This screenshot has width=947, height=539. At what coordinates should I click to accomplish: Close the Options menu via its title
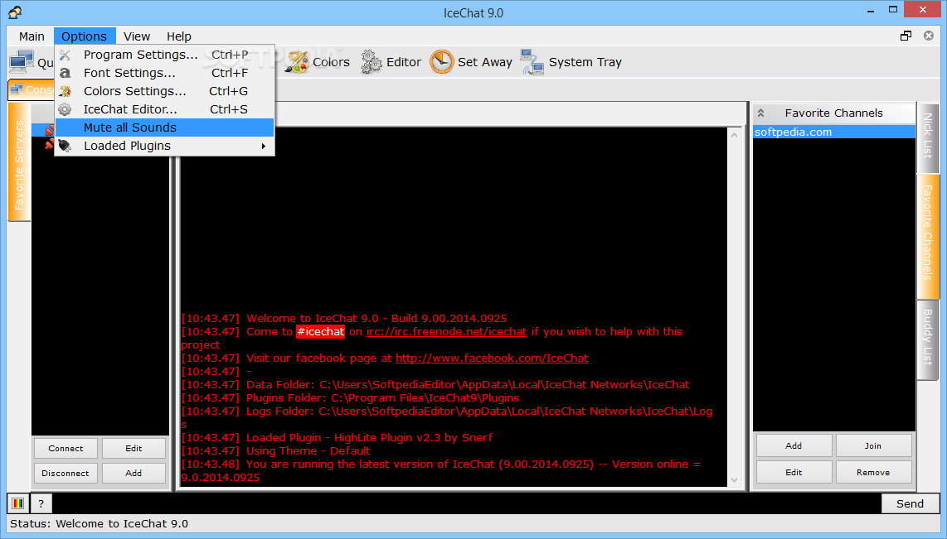pos(84,36)
